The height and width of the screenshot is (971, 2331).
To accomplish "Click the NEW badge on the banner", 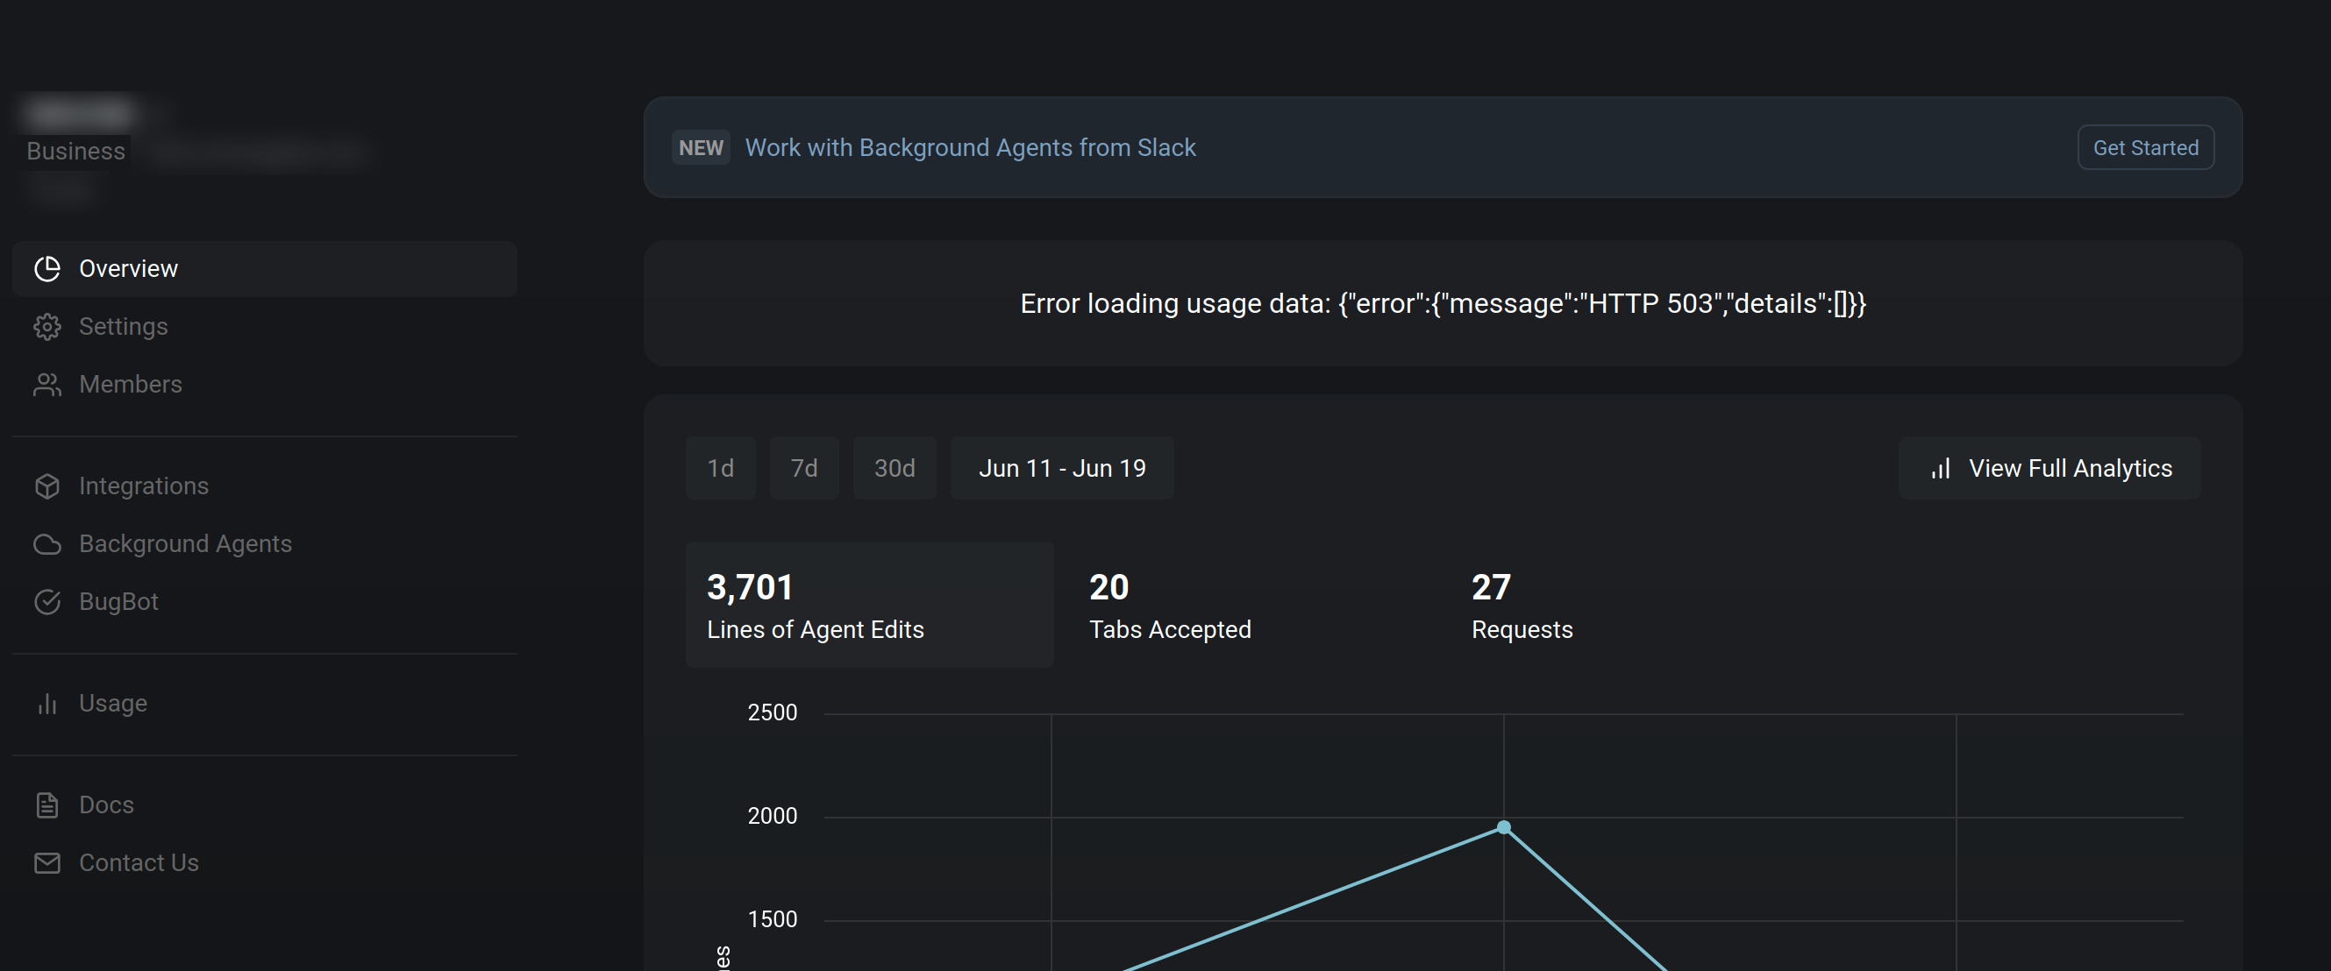I will pos(701,147).
